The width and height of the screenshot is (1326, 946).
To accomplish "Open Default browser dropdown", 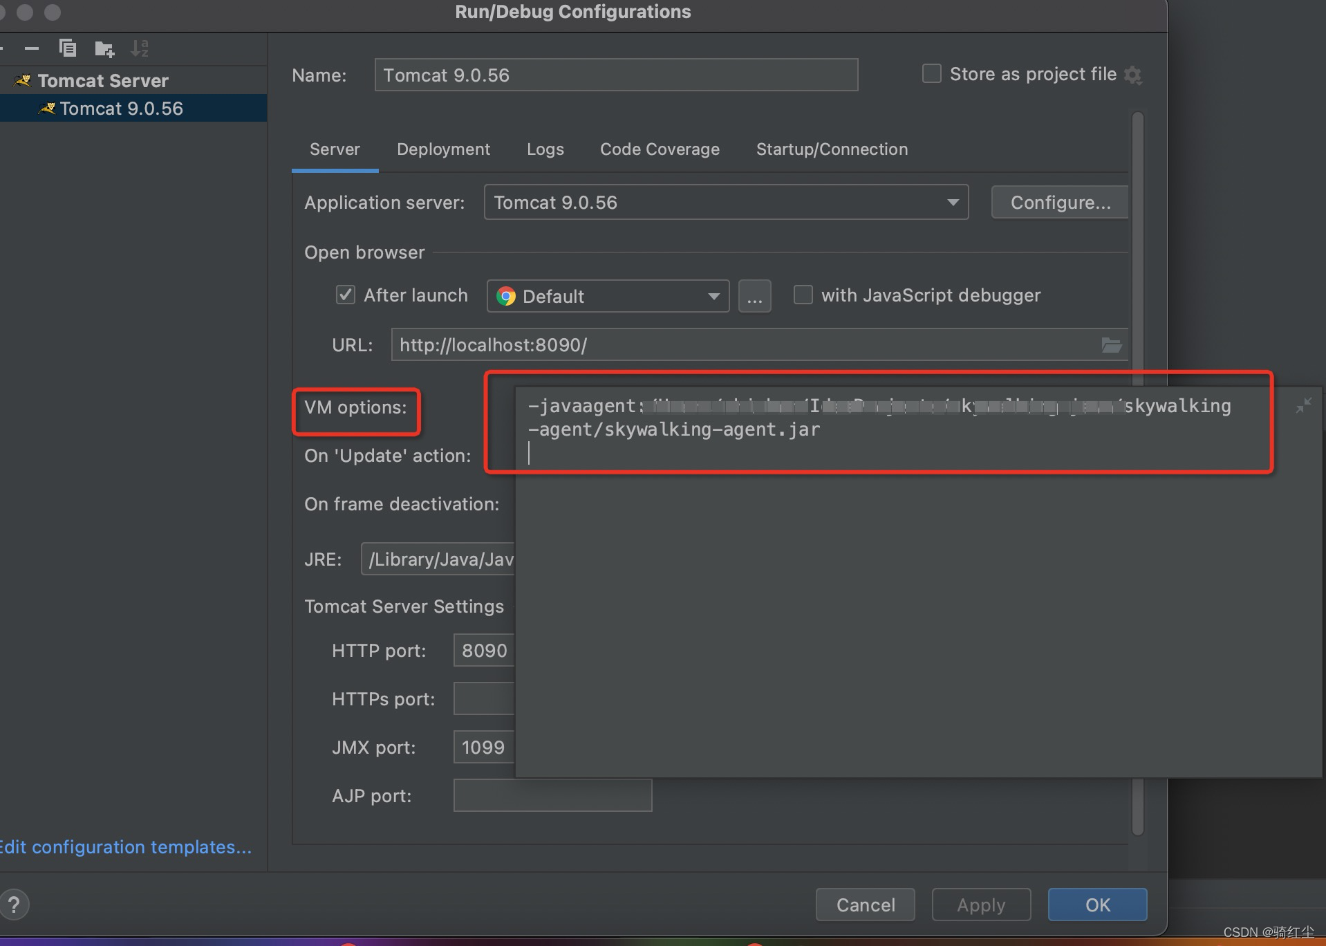I will click(608, 296).
